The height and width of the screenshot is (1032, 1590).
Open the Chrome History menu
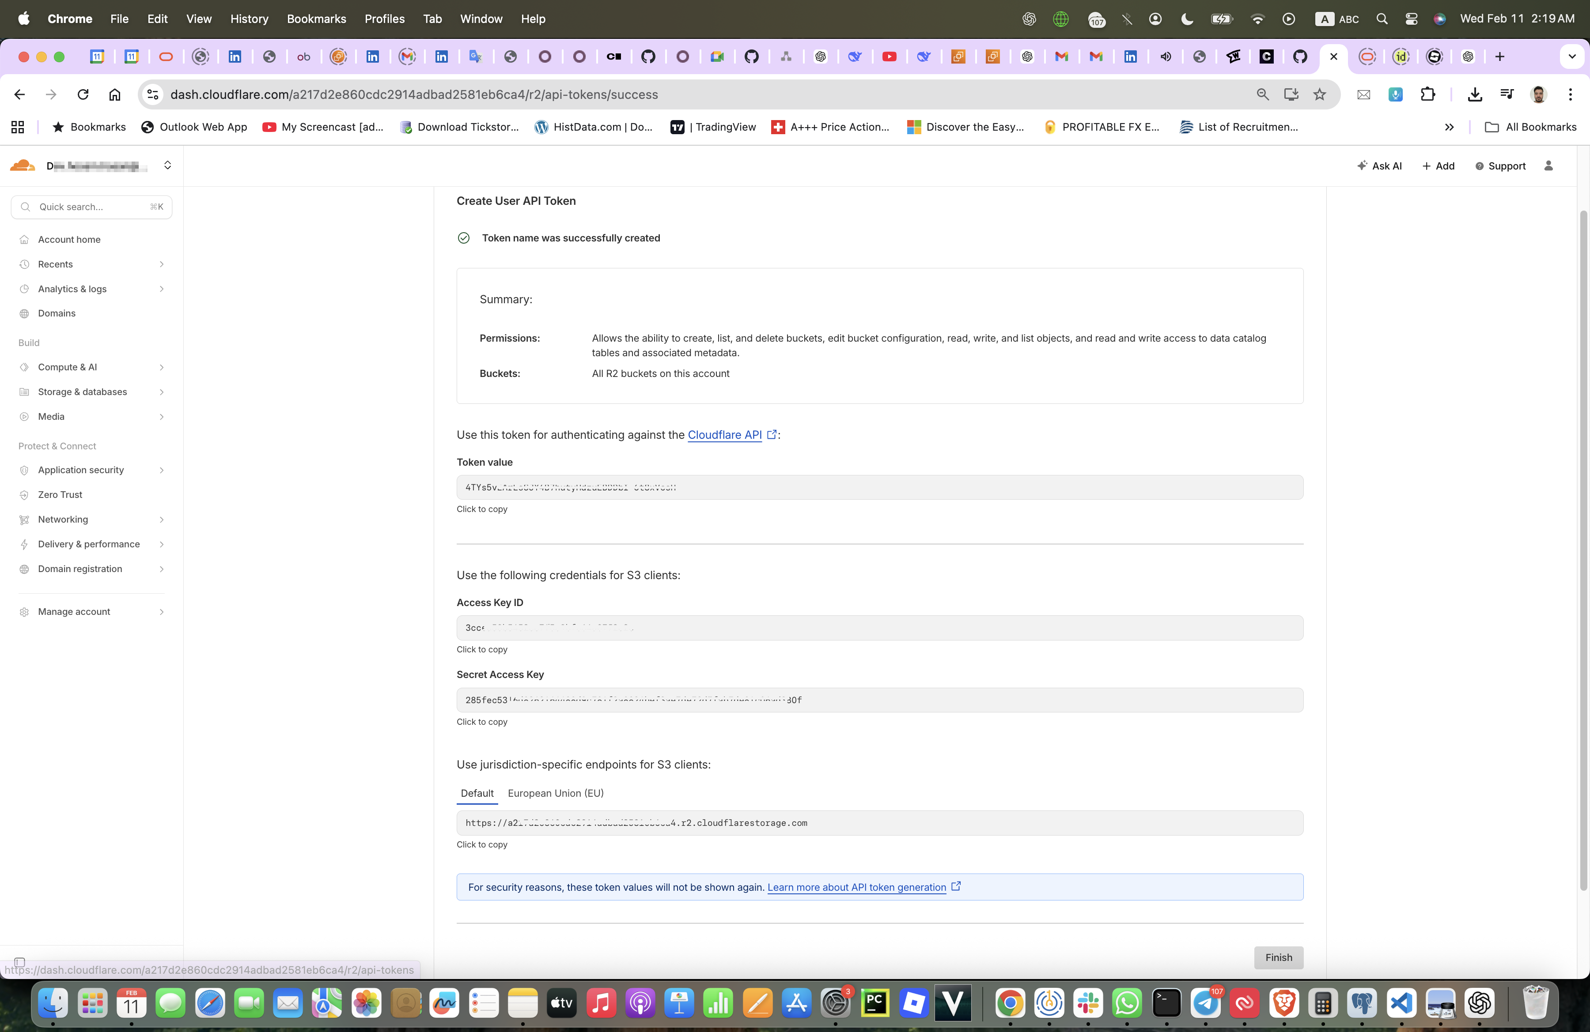(x=249, y=19)
